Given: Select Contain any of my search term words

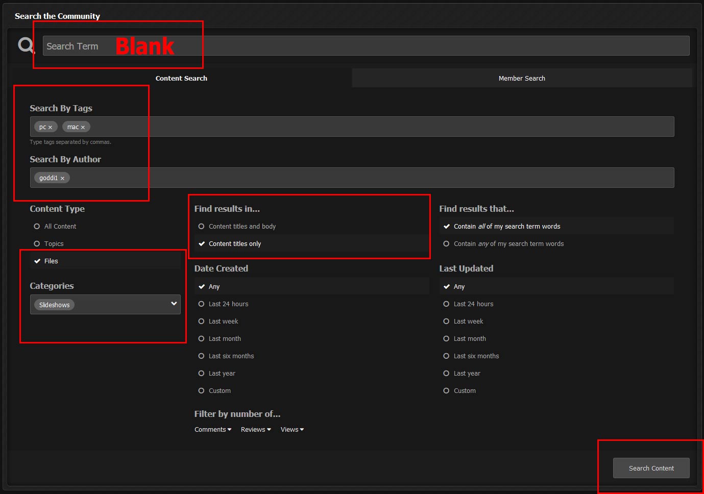Looking at the screenshot, I should coord(447,244).
